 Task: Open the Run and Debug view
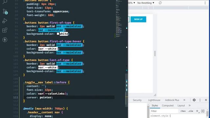pyautogui.click(x=5, y=21)
